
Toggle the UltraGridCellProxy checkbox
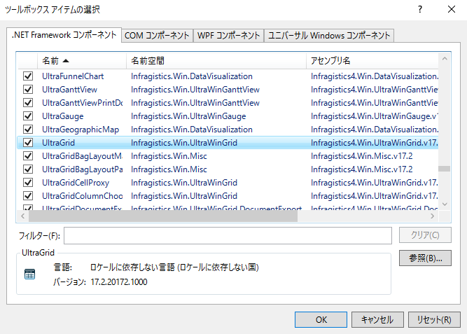(28, 182)
